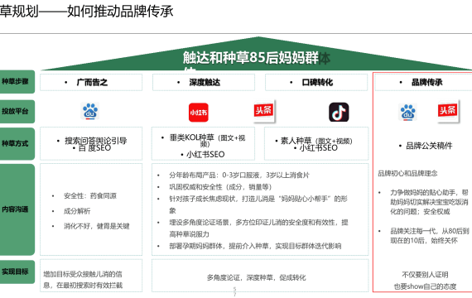
Task: Click the bullet 埋设多角度论证场景
Action: coord(258,228)
